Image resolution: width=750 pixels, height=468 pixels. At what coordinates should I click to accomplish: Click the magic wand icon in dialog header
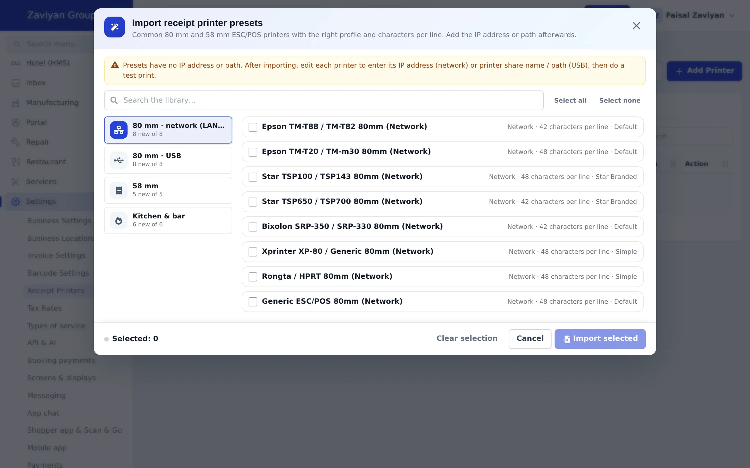click(x=115, y=27)
